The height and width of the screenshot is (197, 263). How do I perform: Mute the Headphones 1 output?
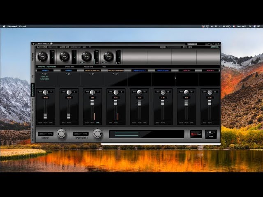click(85, 134)
